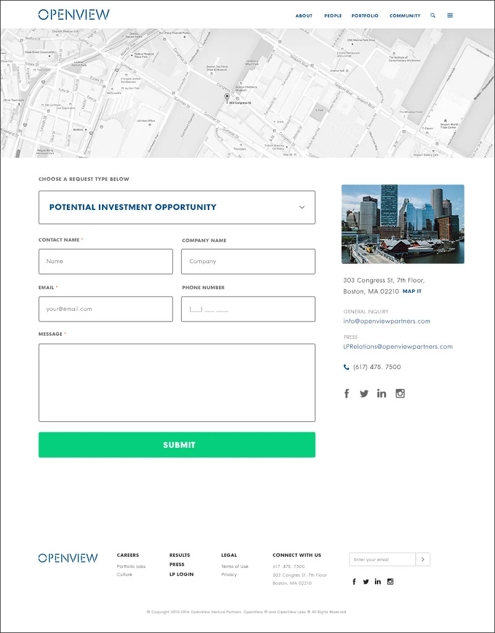Open Portfolio Jobs footer link
Image resolution: width=495 pixels, height=633 pixels.
pos(131,566)
